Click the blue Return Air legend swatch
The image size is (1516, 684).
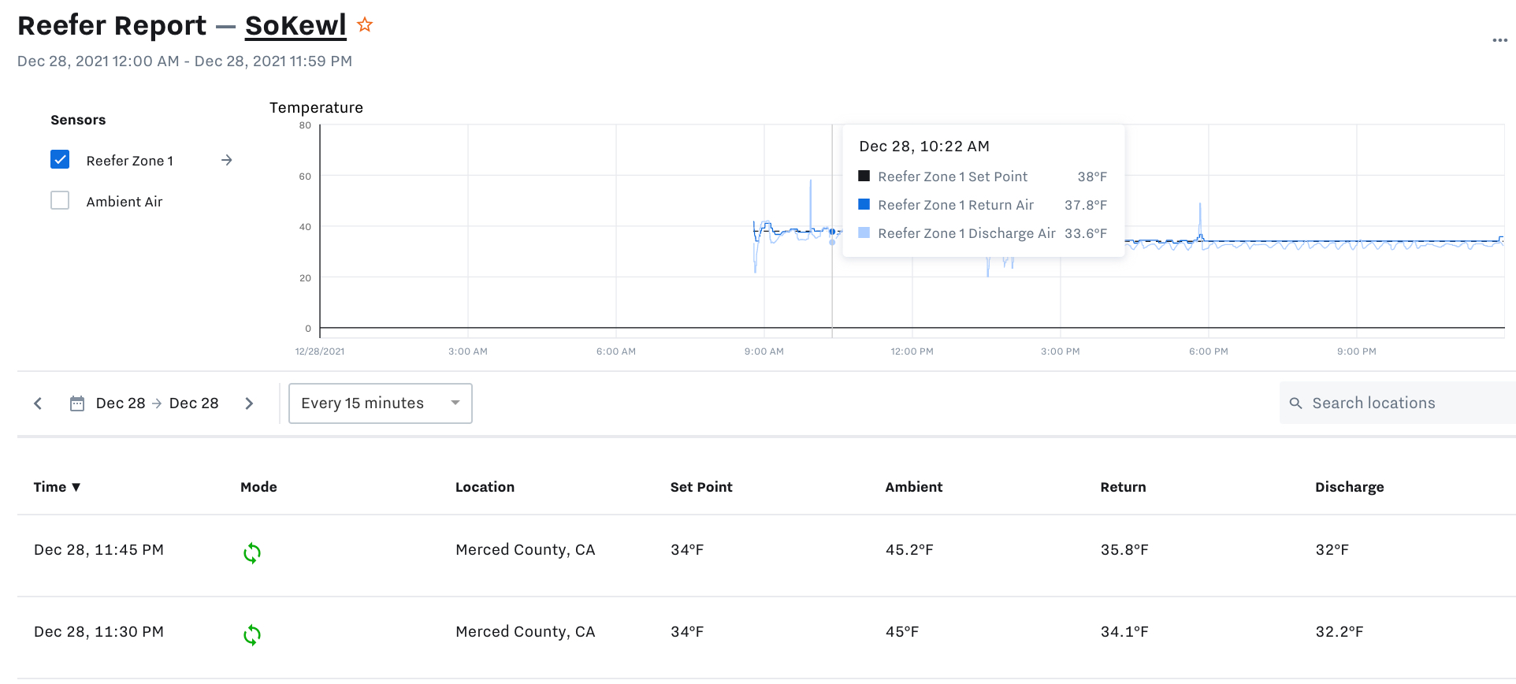point(864,204)
